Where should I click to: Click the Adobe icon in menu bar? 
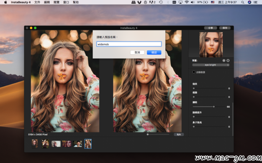coord(152,2)
